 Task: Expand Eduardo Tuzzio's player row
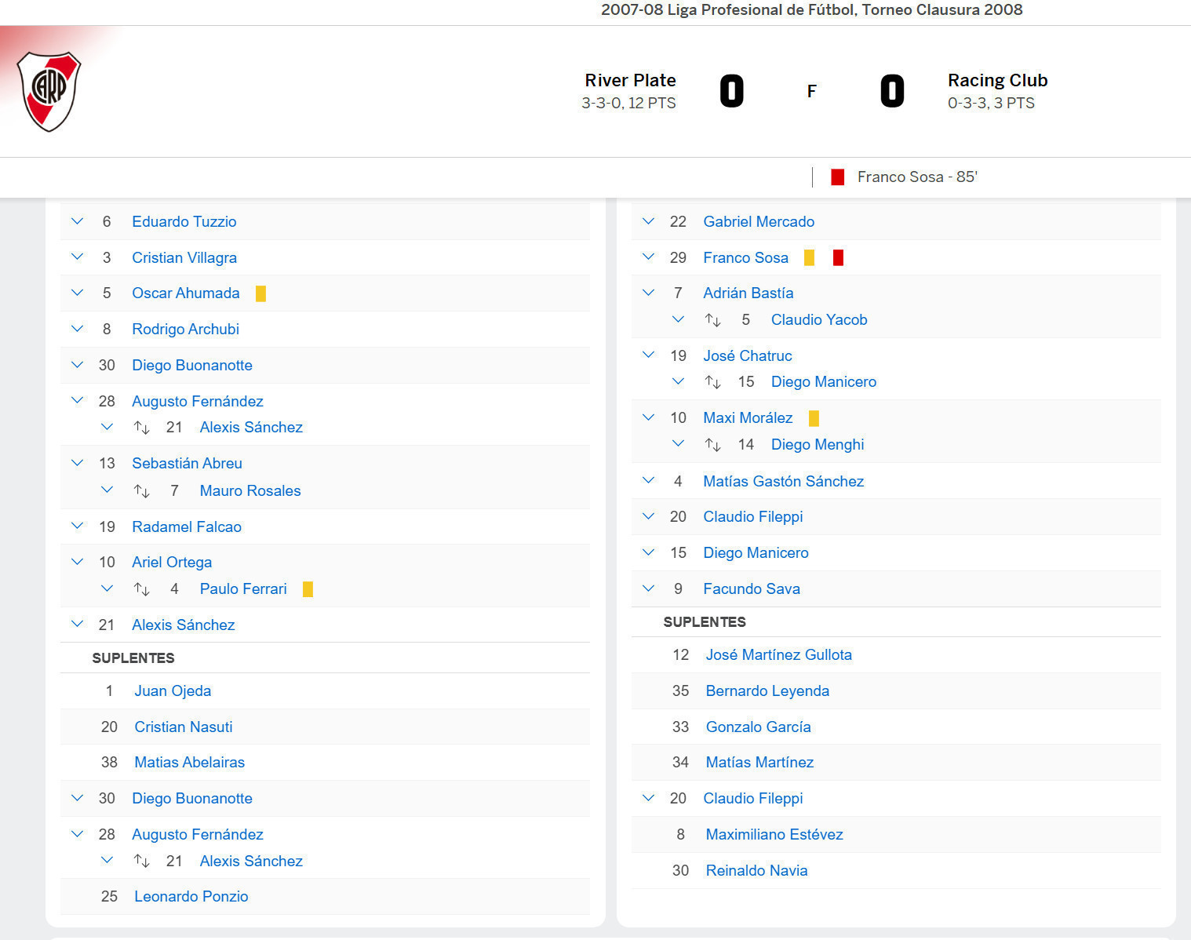(77, 221)
